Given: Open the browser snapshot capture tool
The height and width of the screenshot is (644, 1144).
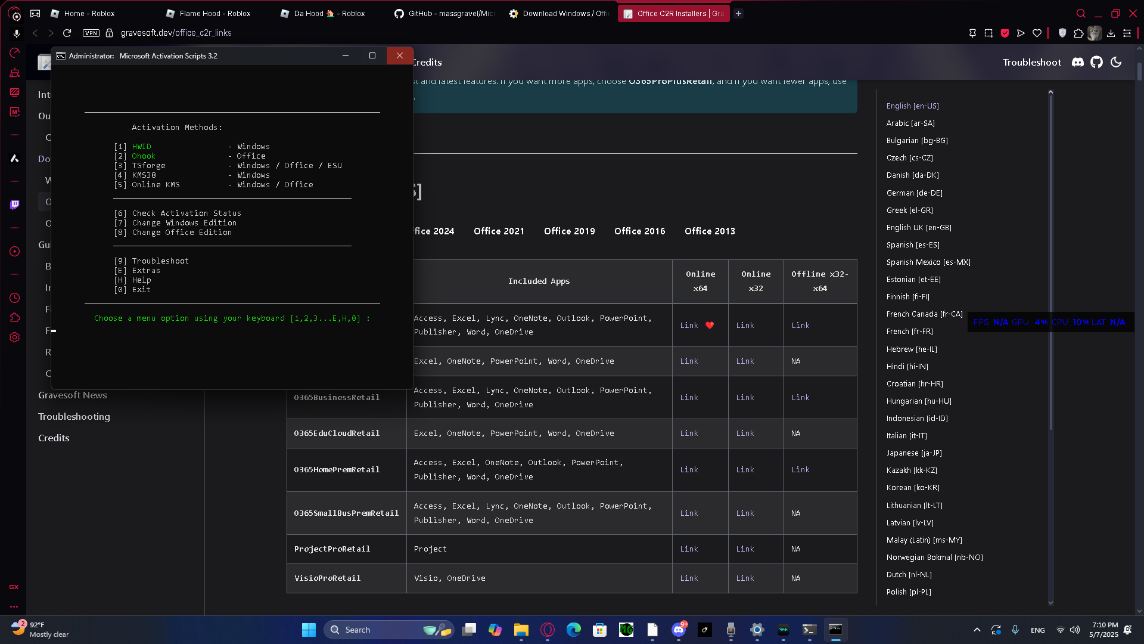Looking at the screenshot, I should [x=988, y=33].
